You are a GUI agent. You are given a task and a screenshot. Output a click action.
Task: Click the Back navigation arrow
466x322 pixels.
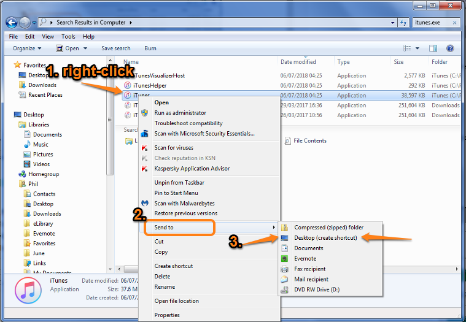12,23
